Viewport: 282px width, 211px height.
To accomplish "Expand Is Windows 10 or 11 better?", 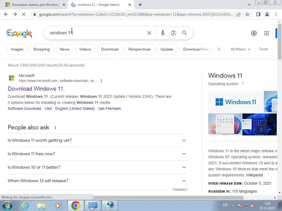I will point(97,167).
